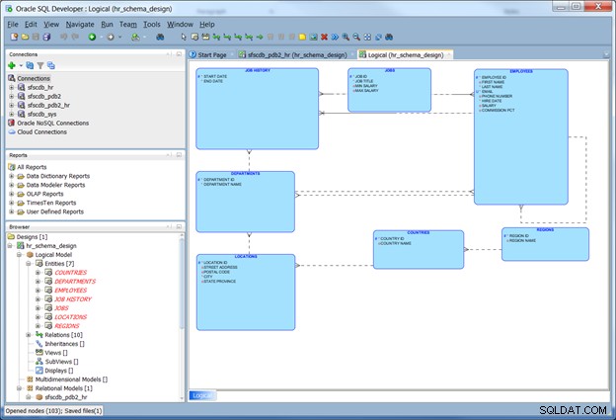616x420 pixels.
Task: Select Data Modeler Reports folder
Action: [x=55, y=185]
